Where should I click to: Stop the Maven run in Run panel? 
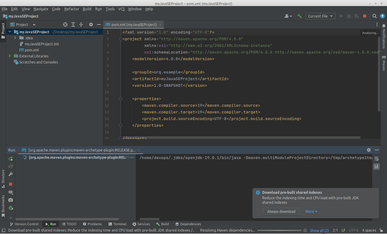[x=11, y=184]
